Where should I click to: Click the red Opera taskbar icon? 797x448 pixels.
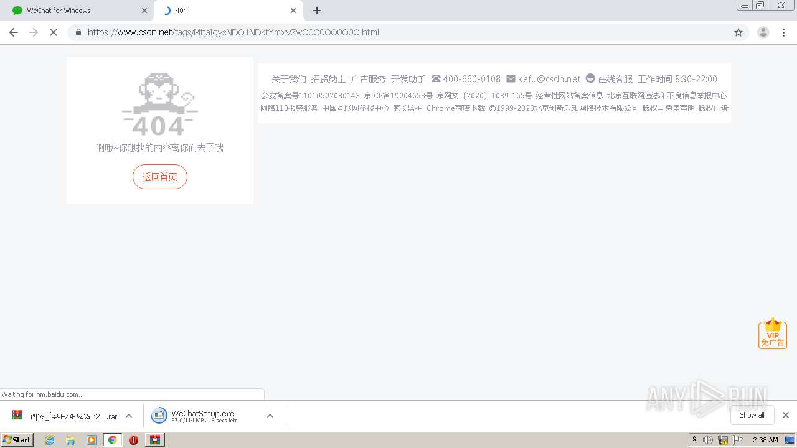click(x=133, y=440)
